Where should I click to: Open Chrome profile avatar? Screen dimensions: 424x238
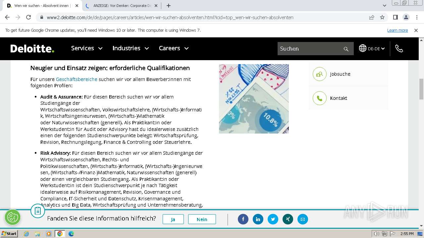coord(406,17)
